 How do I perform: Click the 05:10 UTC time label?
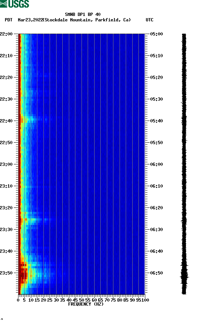pos(156,56)
